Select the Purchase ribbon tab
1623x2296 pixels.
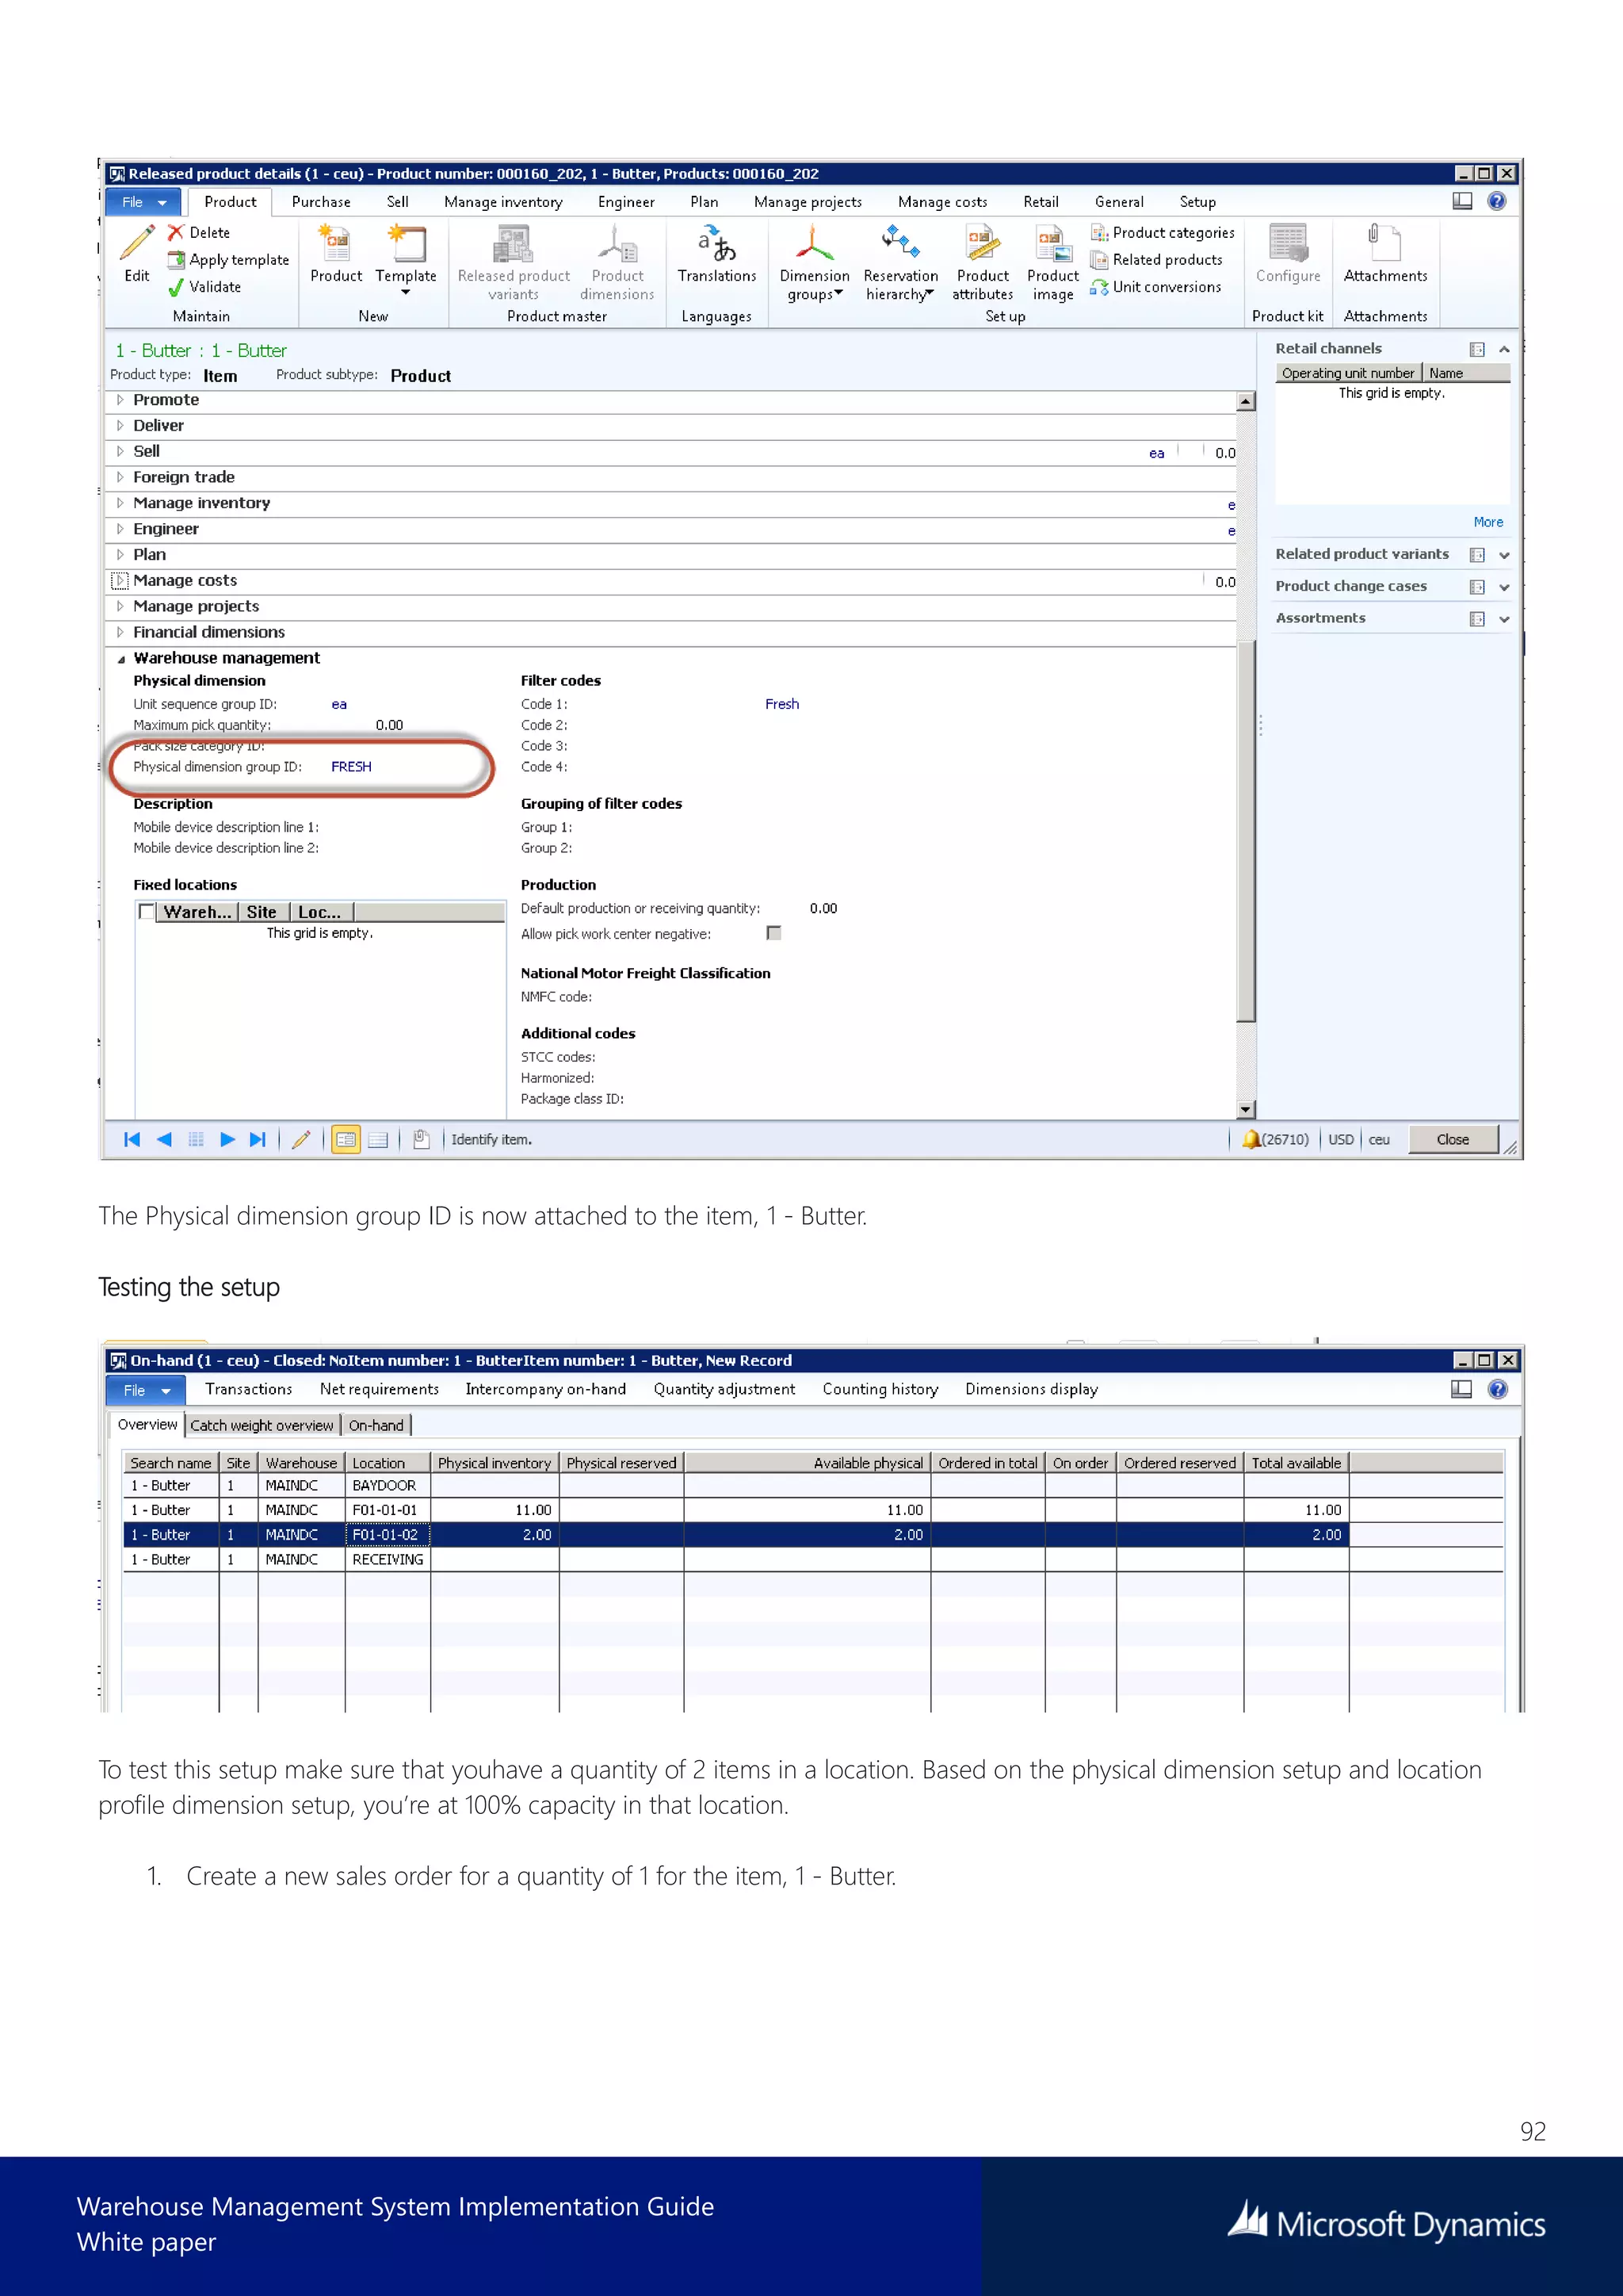point(321,202)
